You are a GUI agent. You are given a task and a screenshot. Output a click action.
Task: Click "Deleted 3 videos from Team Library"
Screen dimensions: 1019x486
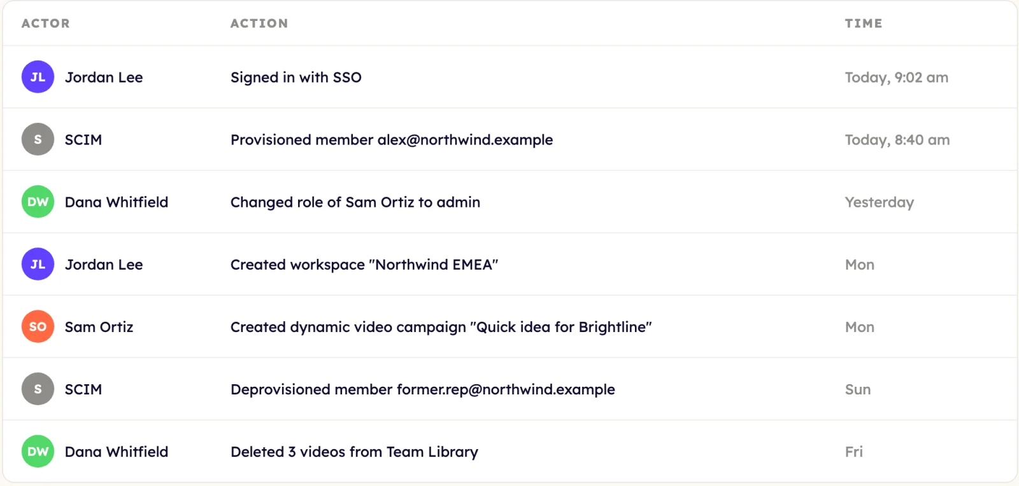(355, 451)
